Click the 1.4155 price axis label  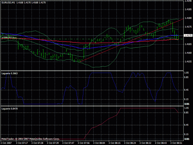(188, 62)
